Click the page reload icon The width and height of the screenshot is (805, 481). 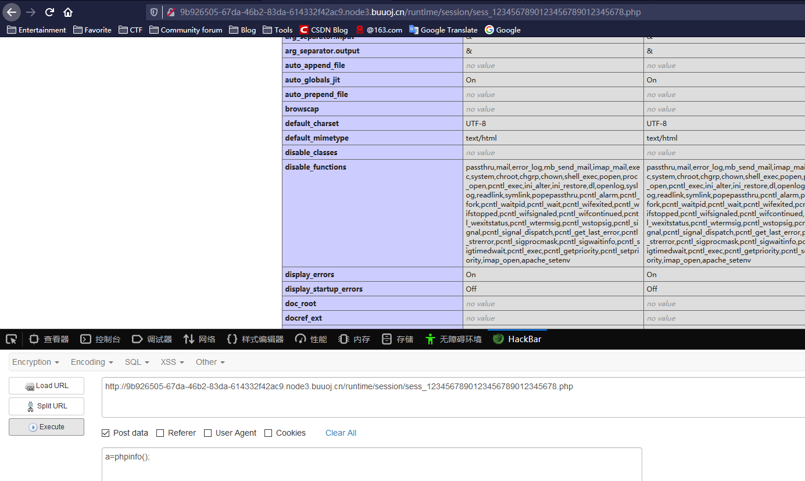(x=49, y=12)
